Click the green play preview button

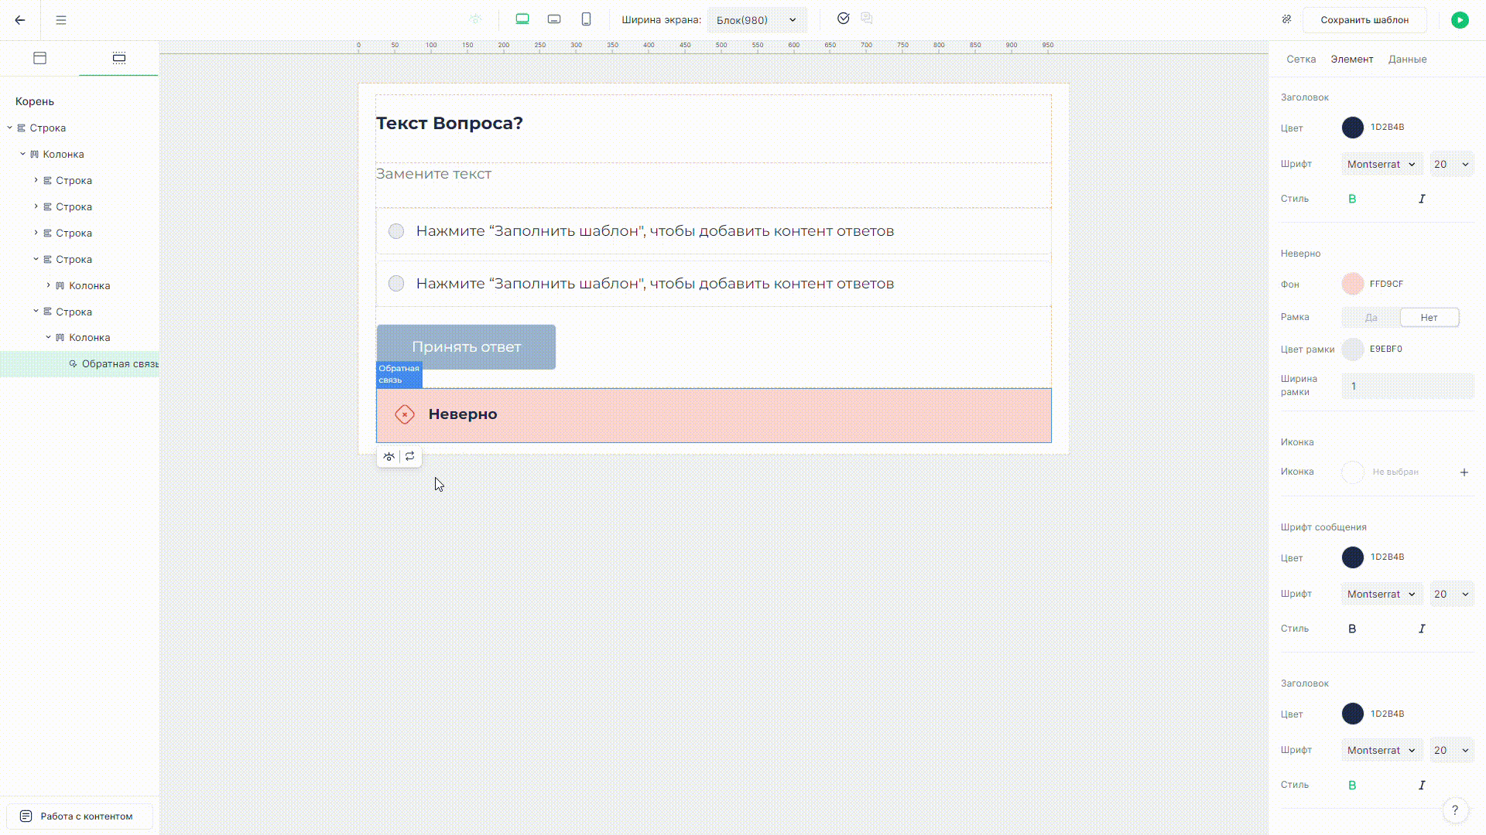(1460, 20)
